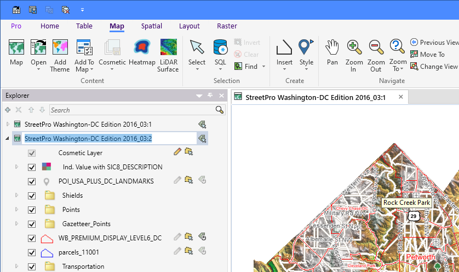Open the Find dropdown arrow
Viewport: 459px width, 272px height.
click(264, 67)
